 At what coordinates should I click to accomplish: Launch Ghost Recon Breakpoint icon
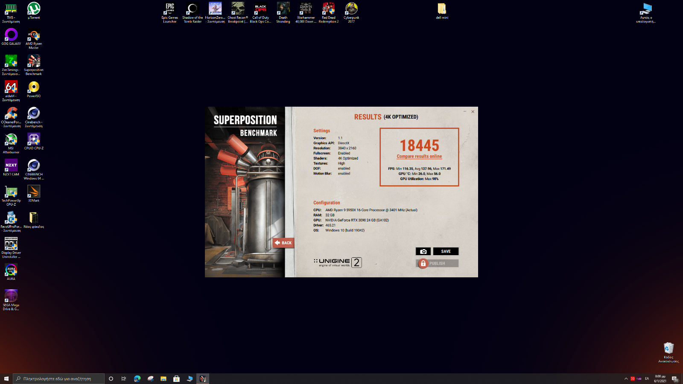coord(238,12)
